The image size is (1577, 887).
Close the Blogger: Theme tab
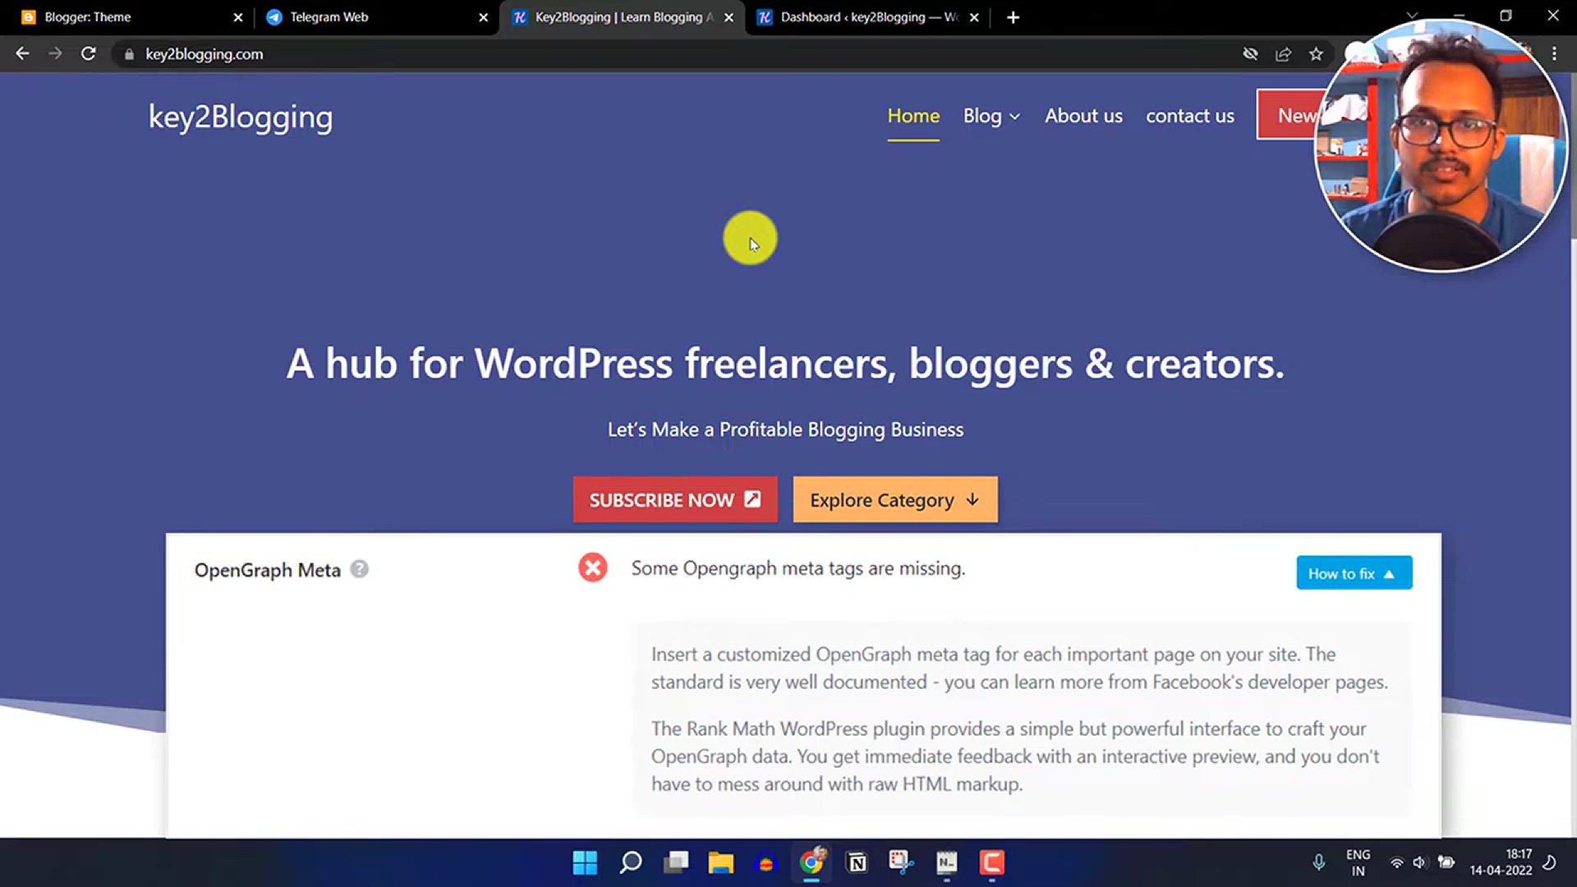click(238, 17)
